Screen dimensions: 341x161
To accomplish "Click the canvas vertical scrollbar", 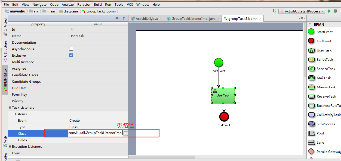I will point(305,50).
